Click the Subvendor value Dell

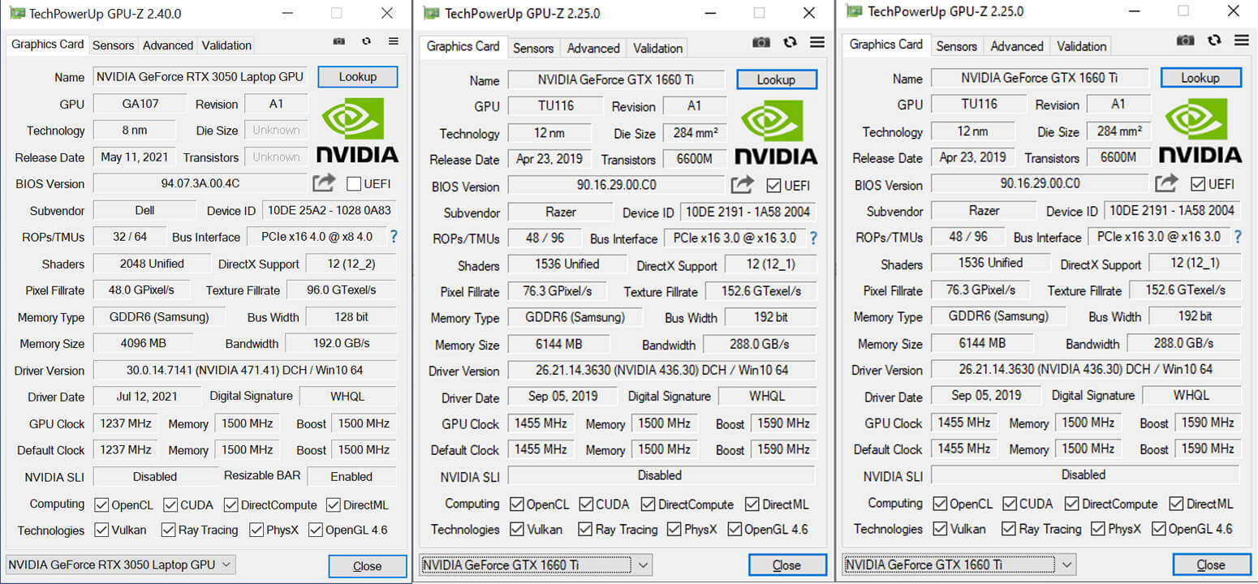pos(144,211)
